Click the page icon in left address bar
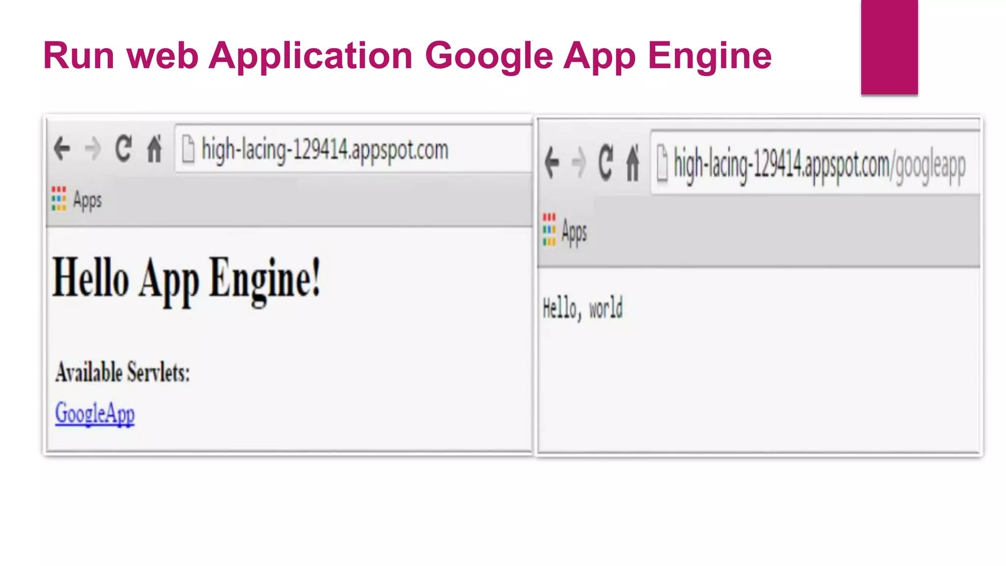Image resolution: width=1006 pixels, height=566 pixels. pos(188,149)
